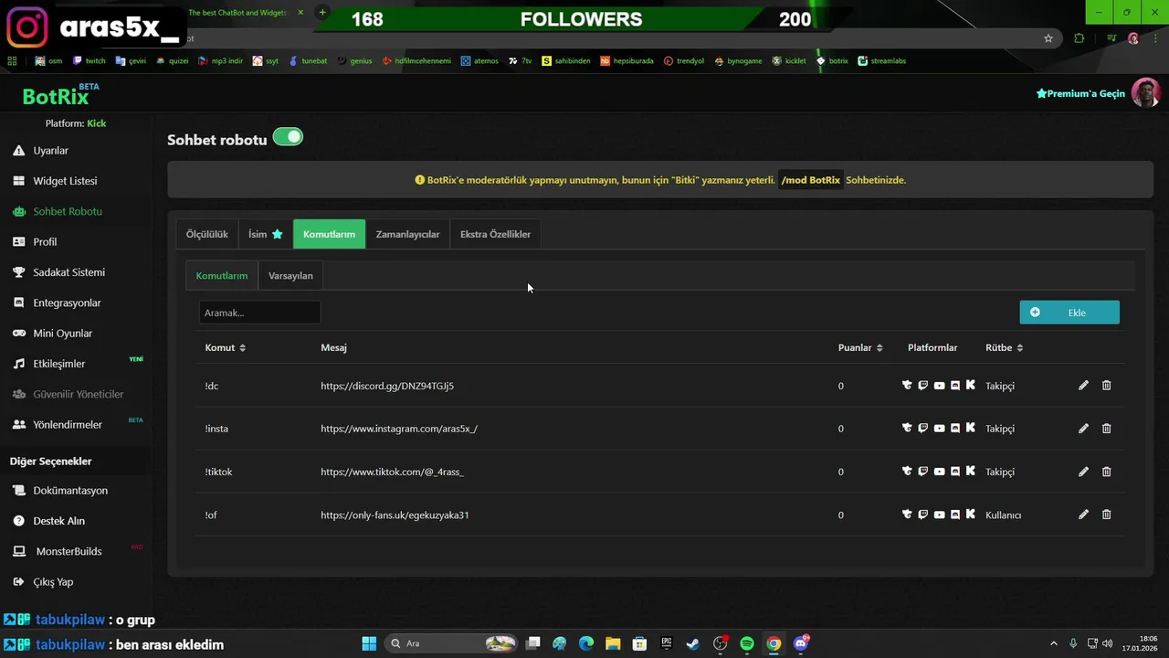Open Discord from the taskbar
This screenshot has height=658, width=1169.
coord(801,643)
